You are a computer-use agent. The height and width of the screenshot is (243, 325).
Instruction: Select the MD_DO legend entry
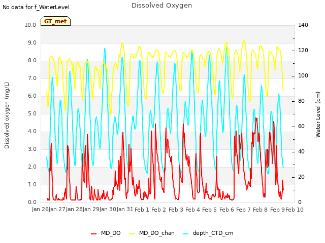106,233
